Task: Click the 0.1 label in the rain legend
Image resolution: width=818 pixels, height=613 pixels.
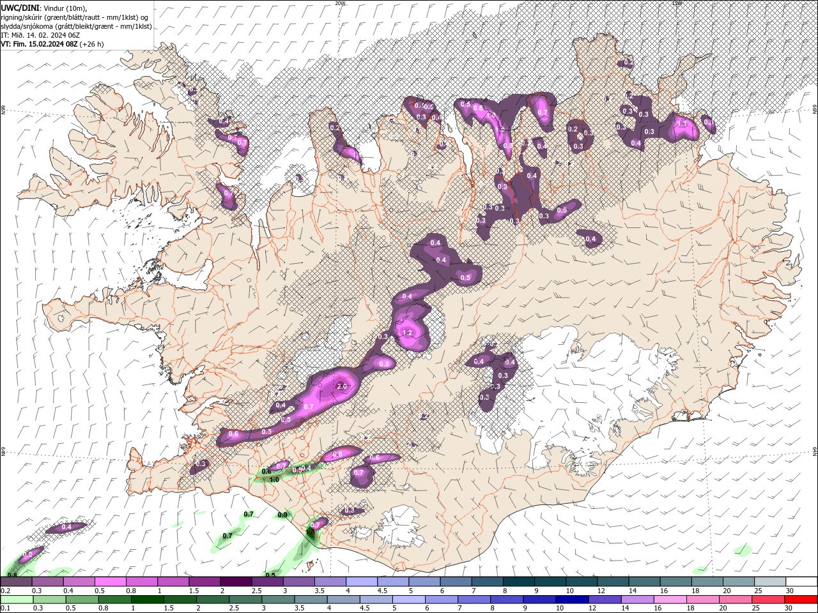Action: pyautogui.click(x=4, y=609)
